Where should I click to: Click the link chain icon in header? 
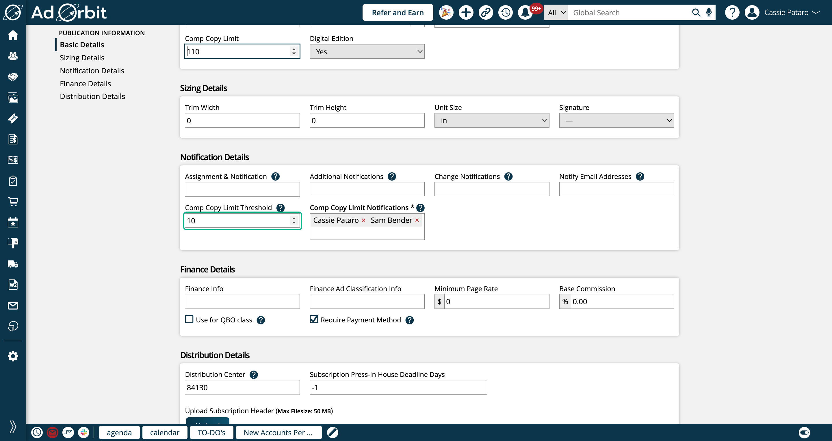click(486, 13)
